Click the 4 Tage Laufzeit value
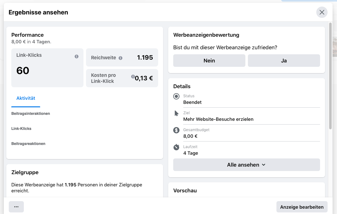 191,153
